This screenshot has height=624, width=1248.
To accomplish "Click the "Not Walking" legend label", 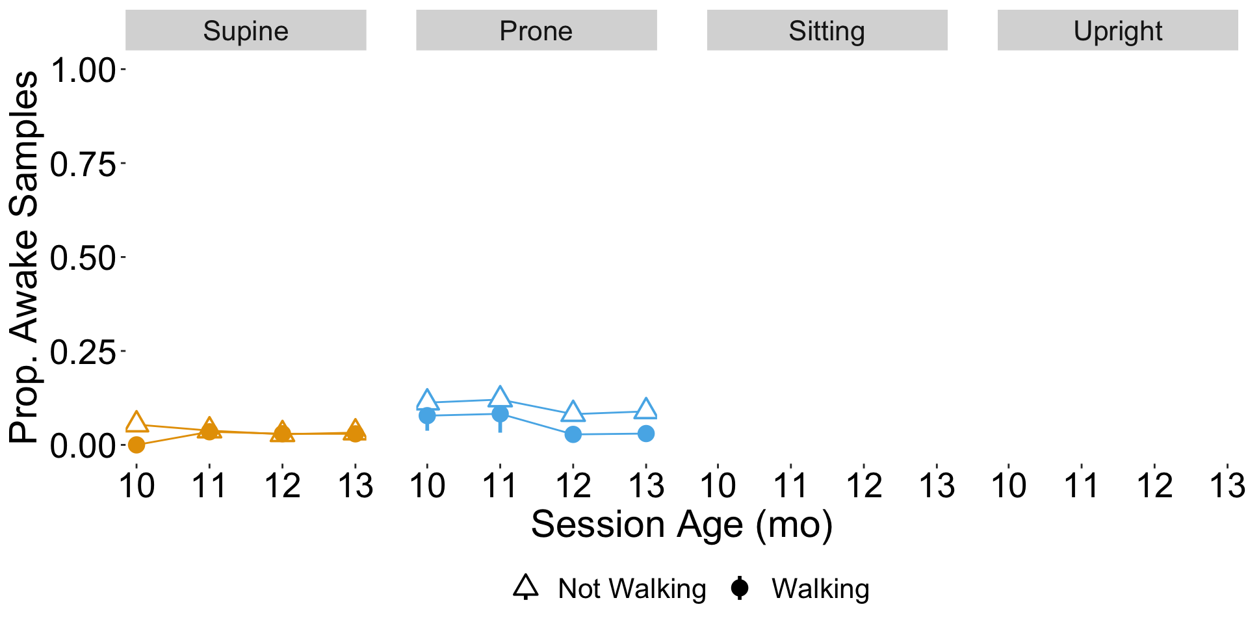I will tap(632, 589).
